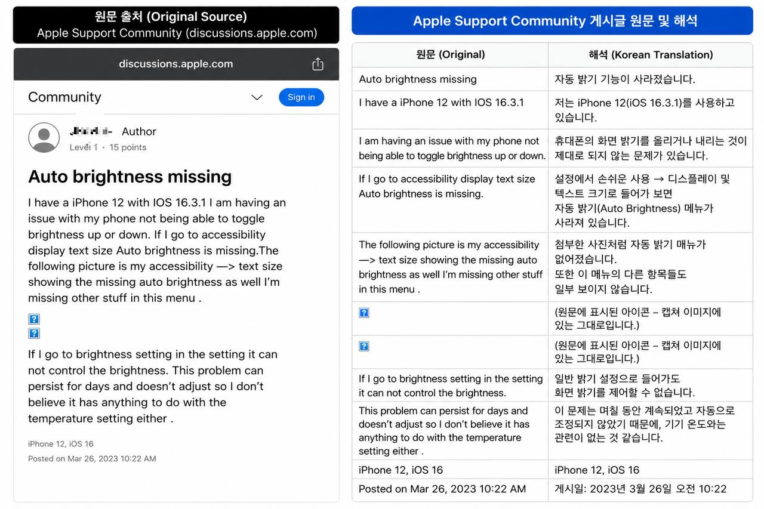Select the lower missing-image icon in the translation table
Viewport: 764px width, 509px height.
tap(364, 346)
